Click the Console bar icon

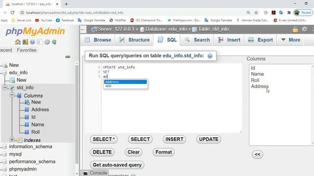click(x=85, y=173)
